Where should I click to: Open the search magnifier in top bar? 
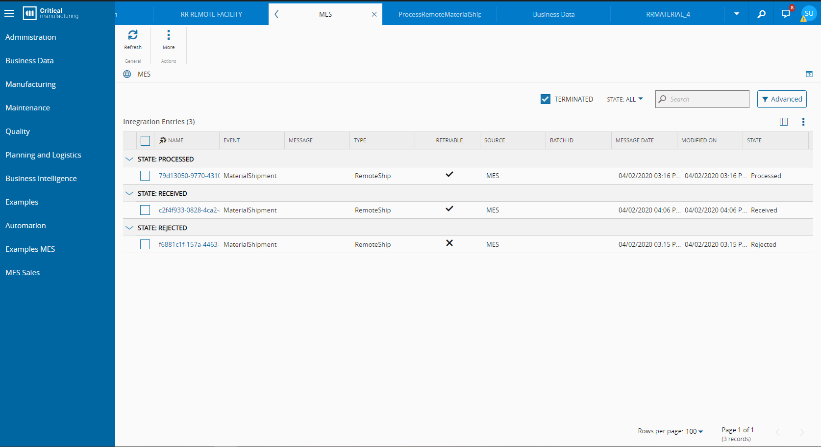point(761,14)
